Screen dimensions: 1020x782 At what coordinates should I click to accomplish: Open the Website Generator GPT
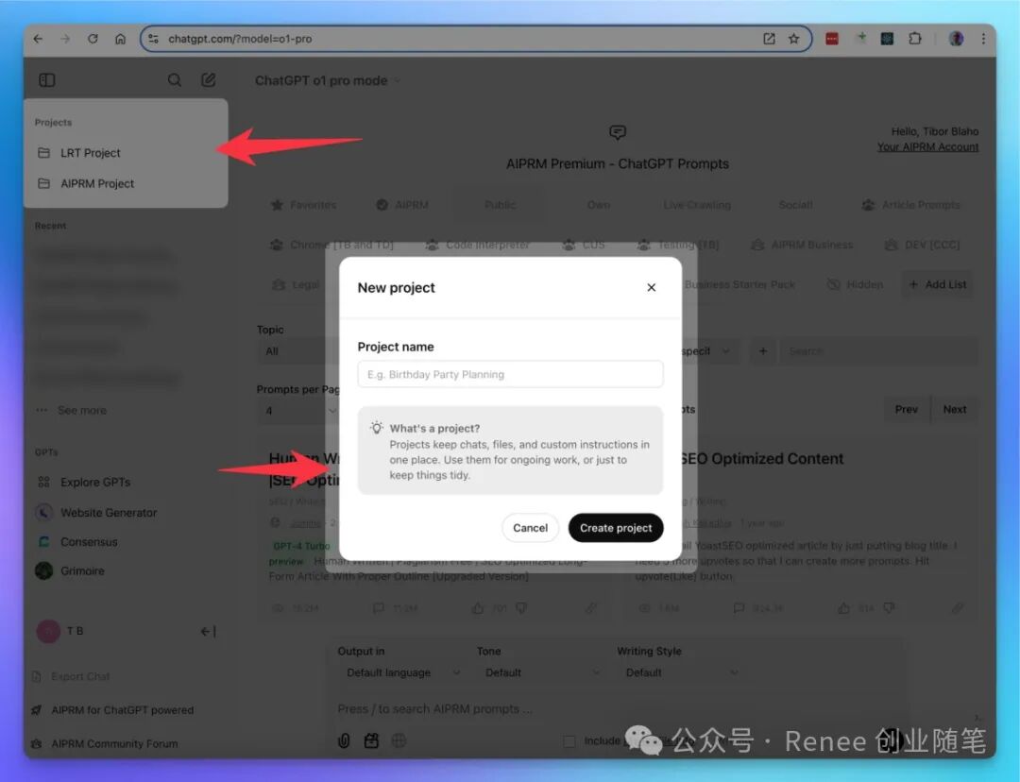[109, 513]
